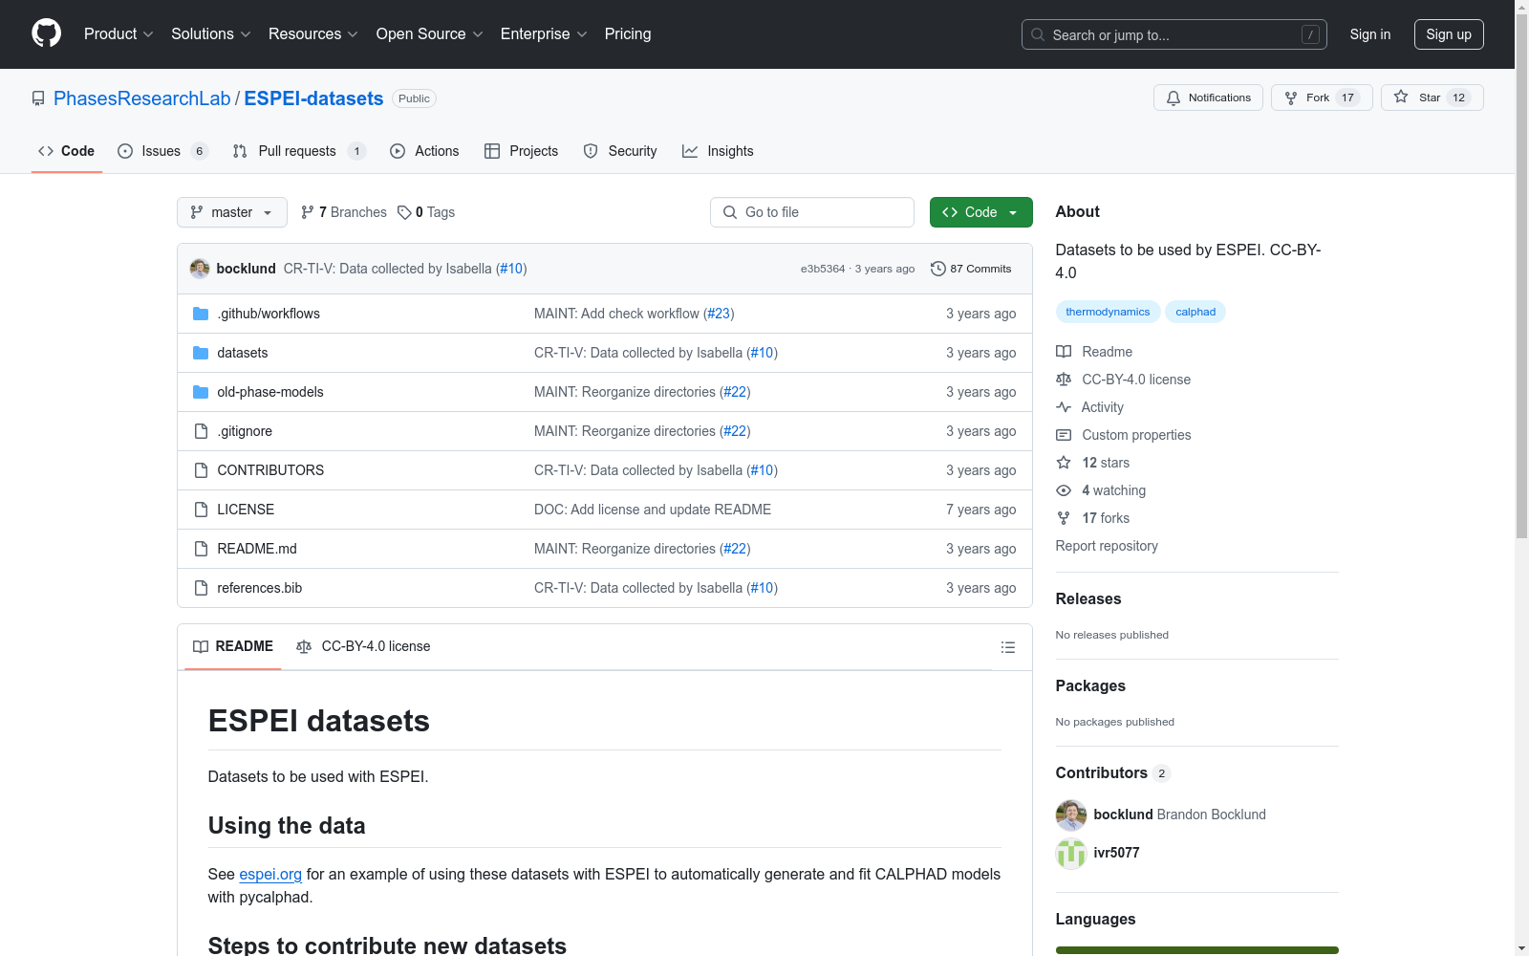This screenshot has height=956, width=1529.
Task: Click the bell icon in Notifications
Action: point(1174,98)
